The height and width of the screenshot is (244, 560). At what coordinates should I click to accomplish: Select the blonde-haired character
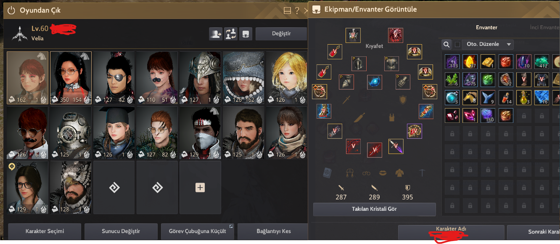point(287,78)
